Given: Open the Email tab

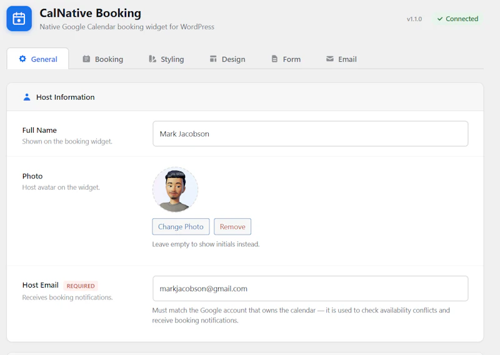Looking at the screenshot, I should (341, 59).
